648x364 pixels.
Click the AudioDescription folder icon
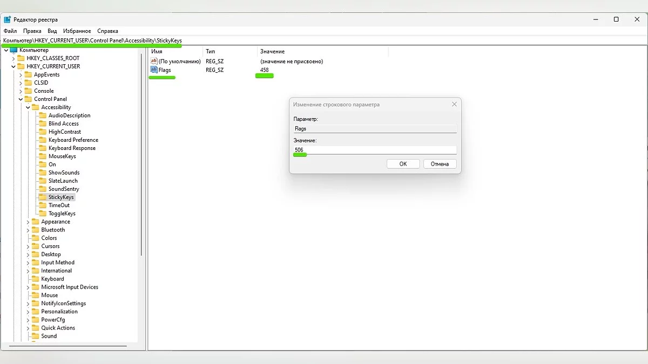tap(43, 115)
